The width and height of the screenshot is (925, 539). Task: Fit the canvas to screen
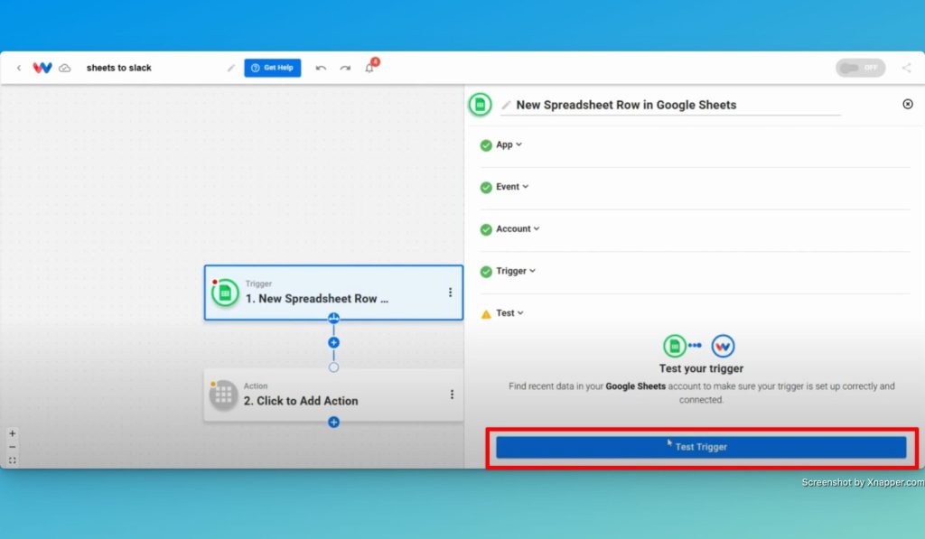[13, 460]
